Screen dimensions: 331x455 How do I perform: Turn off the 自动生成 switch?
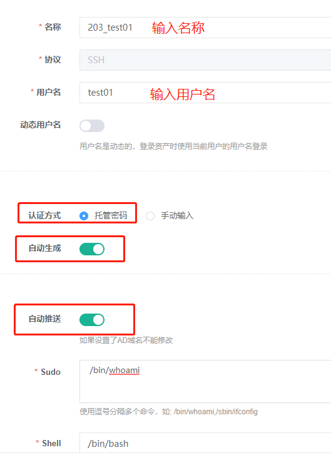[x=92, y=249]
